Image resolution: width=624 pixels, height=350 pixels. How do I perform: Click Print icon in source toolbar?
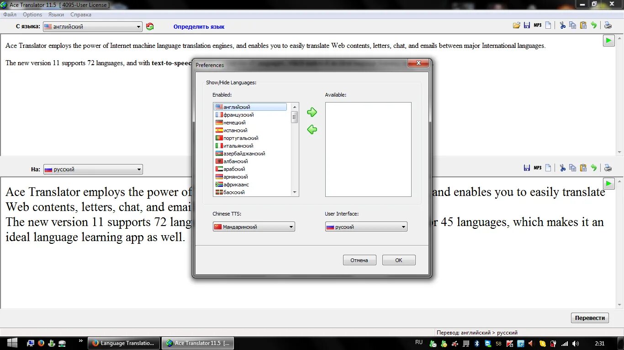click(608, 26)
